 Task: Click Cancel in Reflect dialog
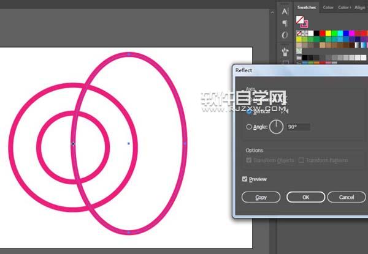(x=347, y=197)
